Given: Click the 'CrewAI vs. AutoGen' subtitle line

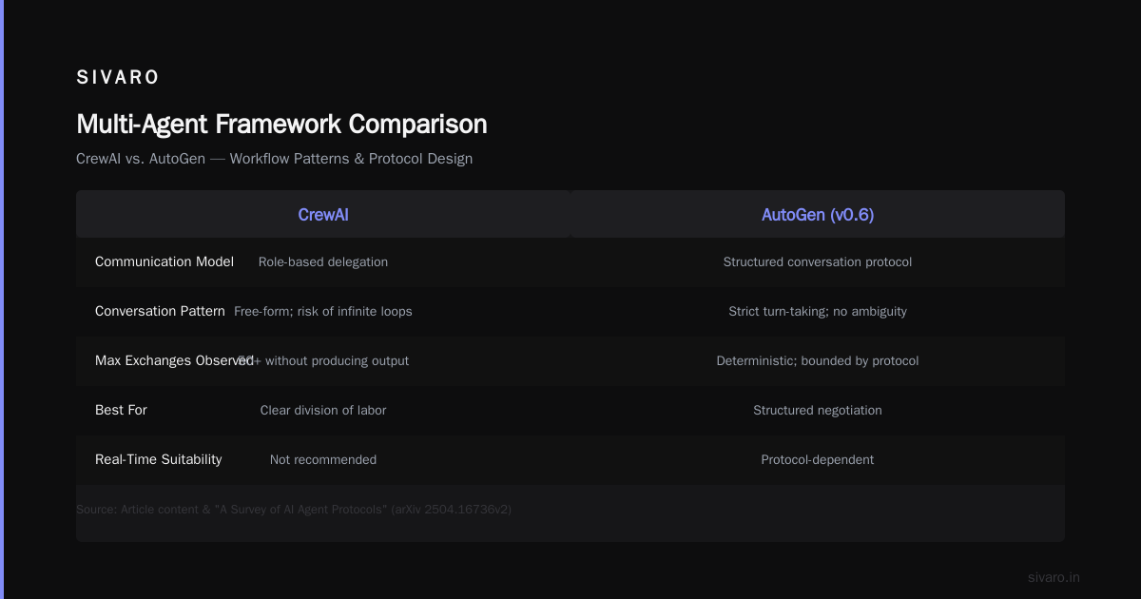Looking at the screenshot, I should pyautogui.click(x=274, y=159).
